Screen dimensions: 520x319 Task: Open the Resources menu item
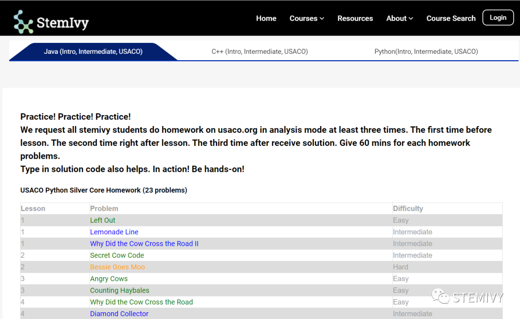(355, 18)
